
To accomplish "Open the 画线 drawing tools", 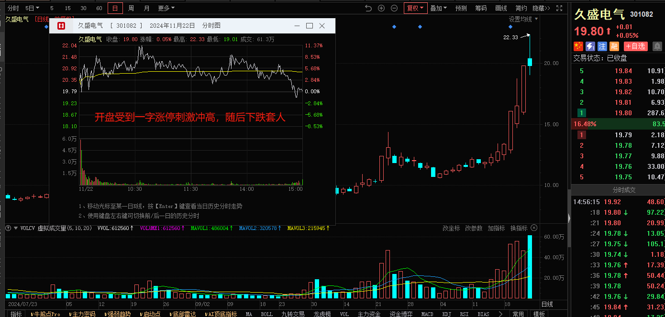I will click(x=501, y=8).
